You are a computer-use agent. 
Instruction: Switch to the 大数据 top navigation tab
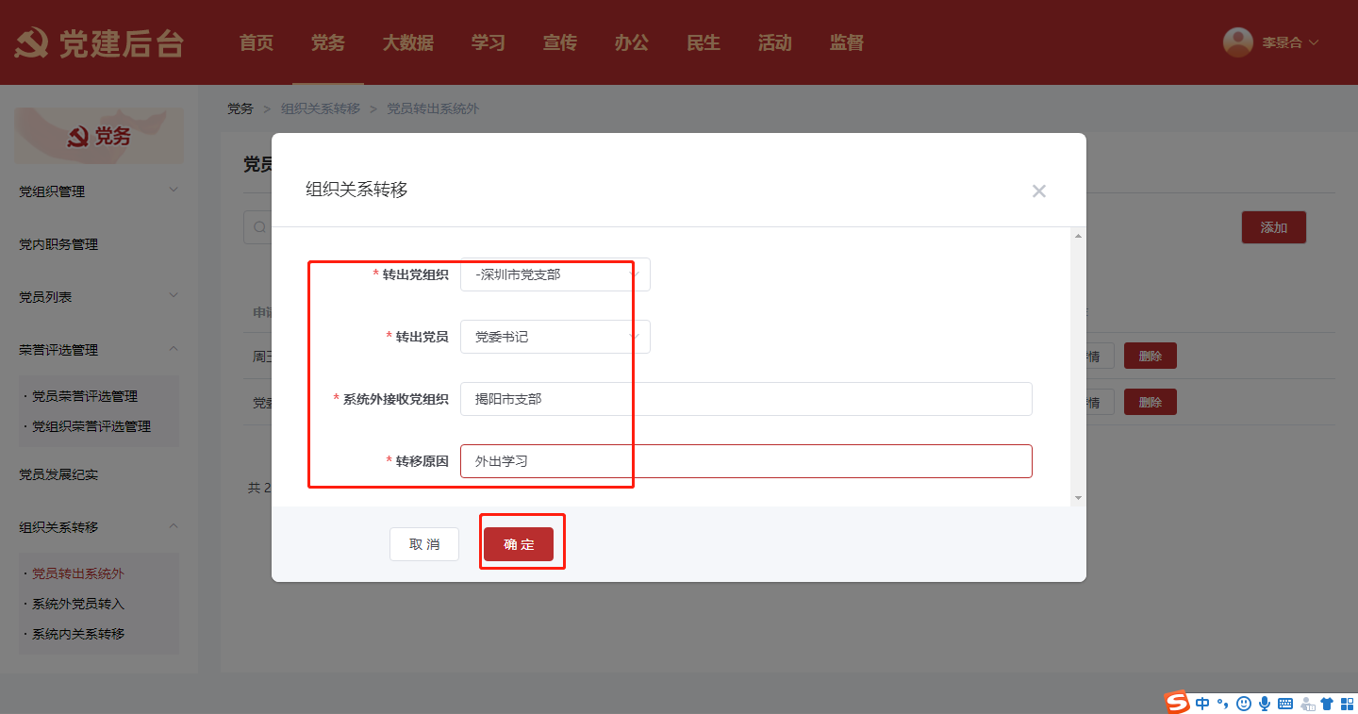tap(407, 42)
